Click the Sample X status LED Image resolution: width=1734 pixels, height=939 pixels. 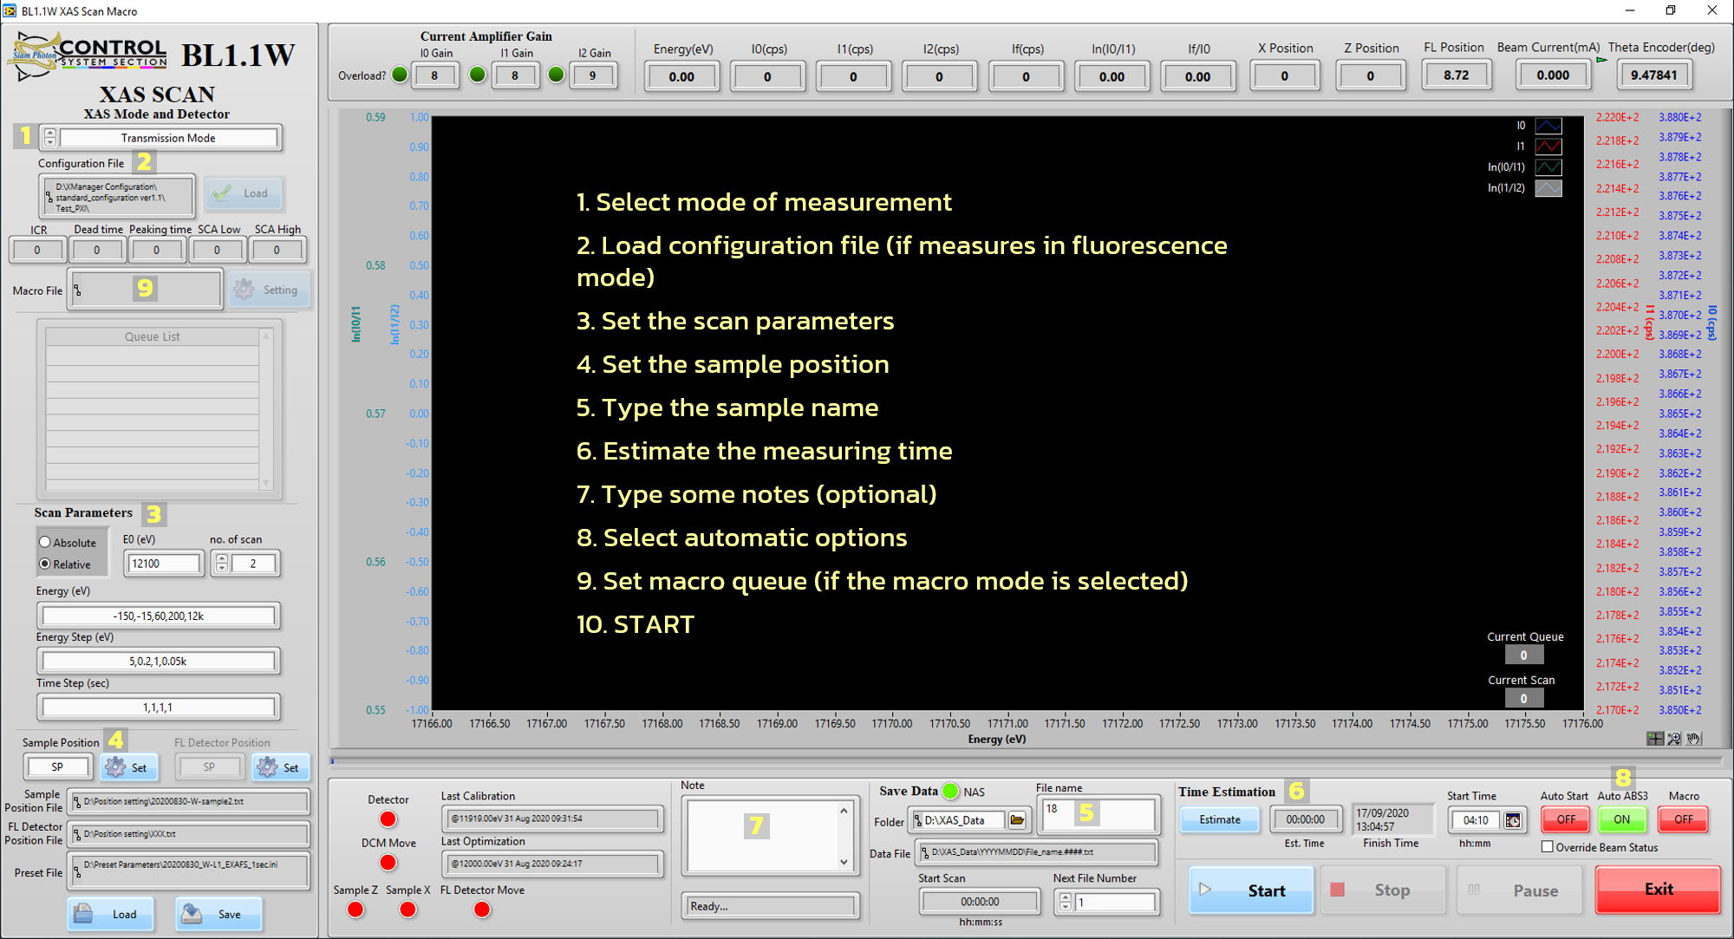(x=407, y=910)
